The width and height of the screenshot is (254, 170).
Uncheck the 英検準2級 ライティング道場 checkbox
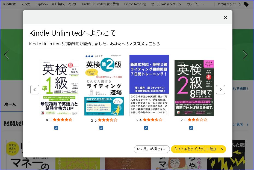coord(101,128)
